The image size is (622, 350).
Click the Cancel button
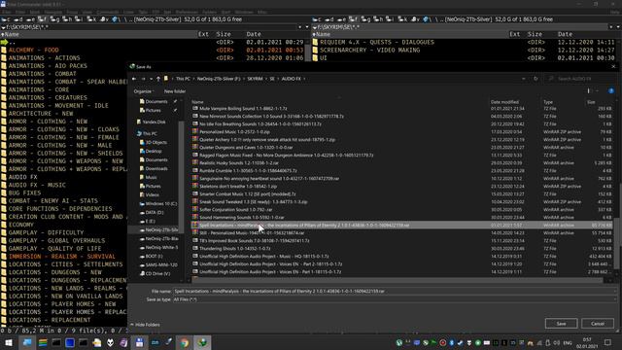598,324
